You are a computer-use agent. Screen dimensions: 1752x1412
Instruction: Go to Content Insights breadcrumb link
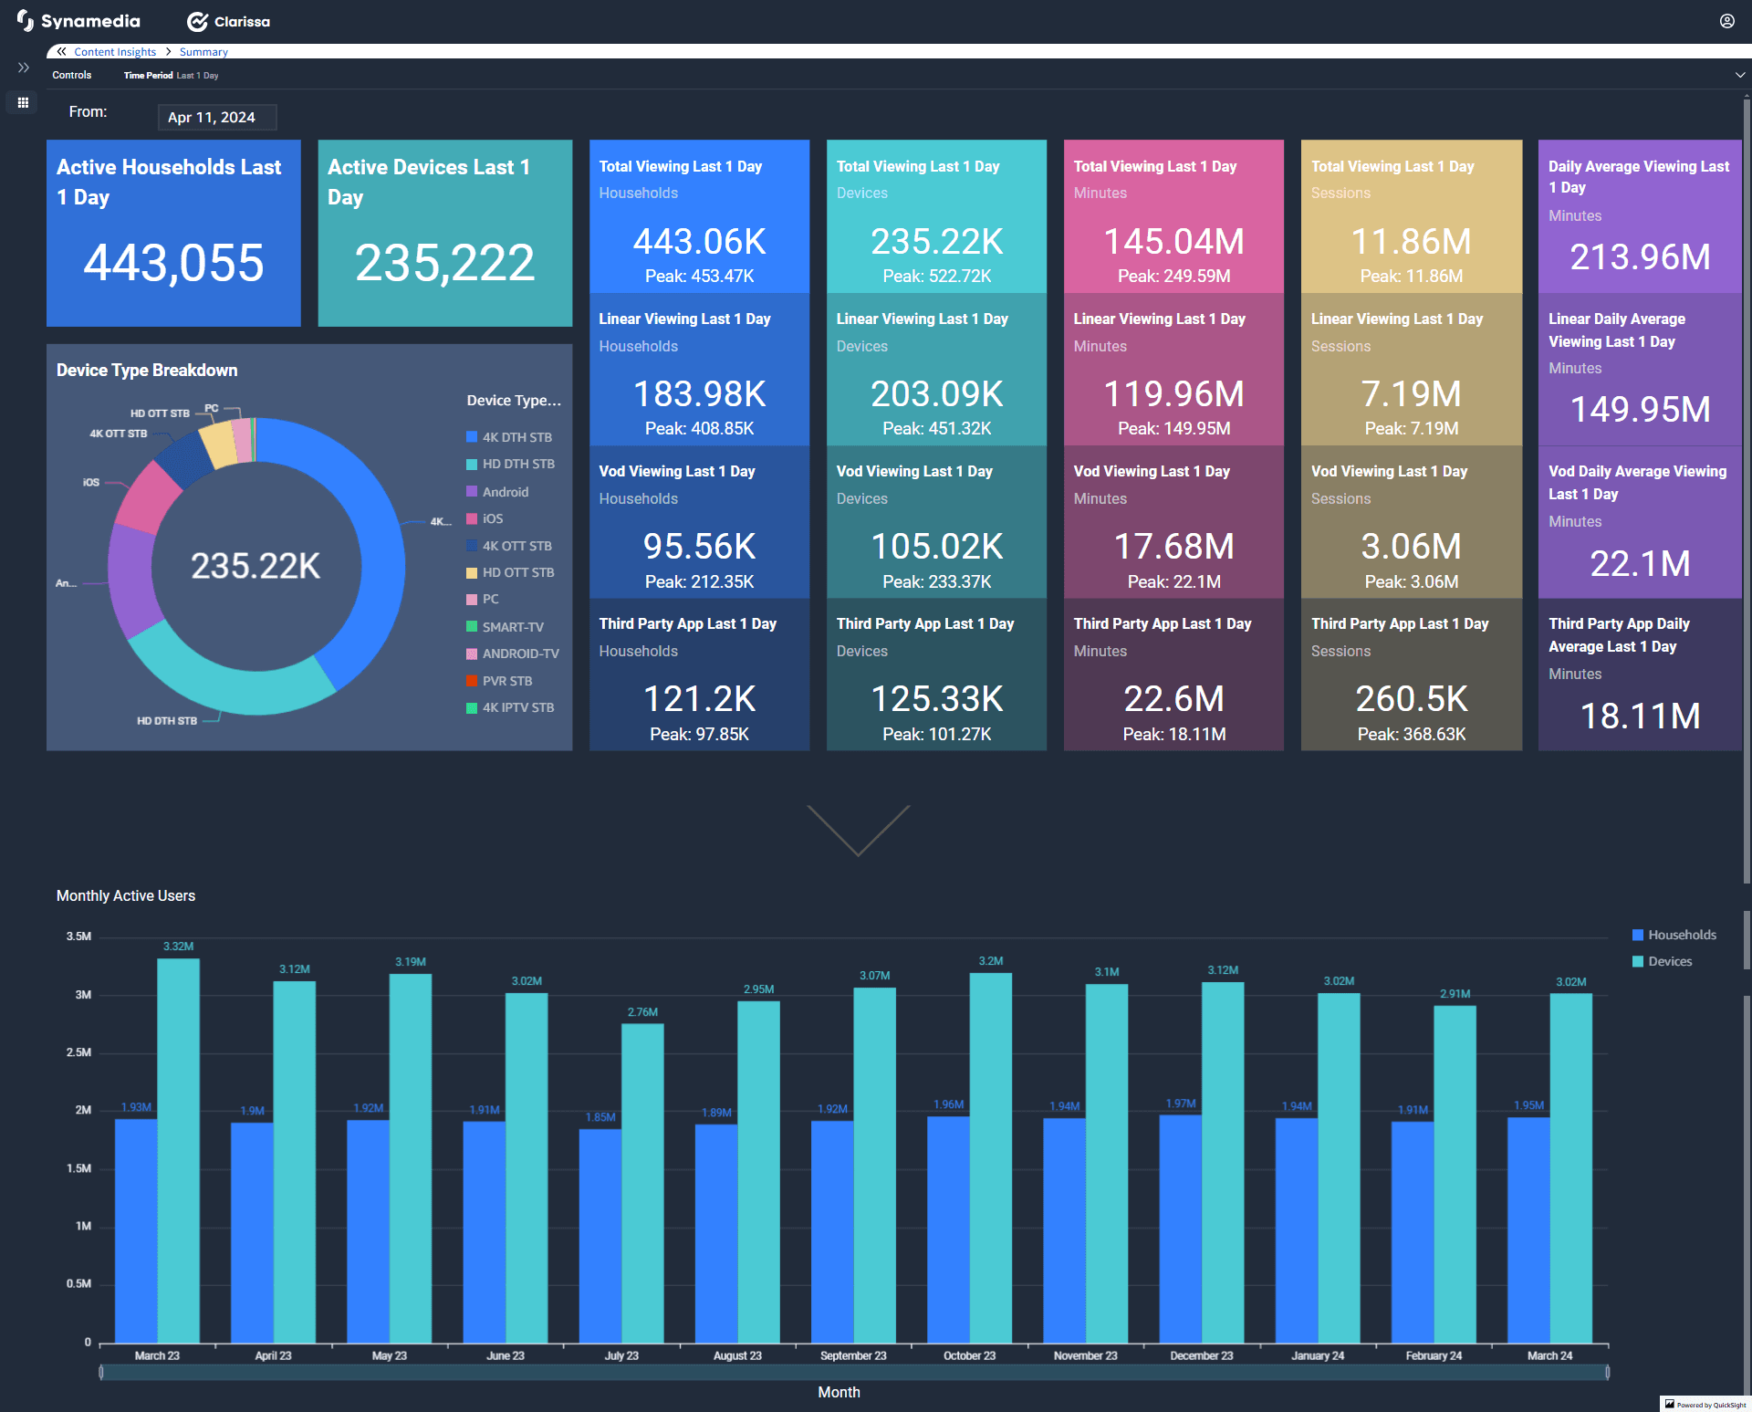point(115,52)
